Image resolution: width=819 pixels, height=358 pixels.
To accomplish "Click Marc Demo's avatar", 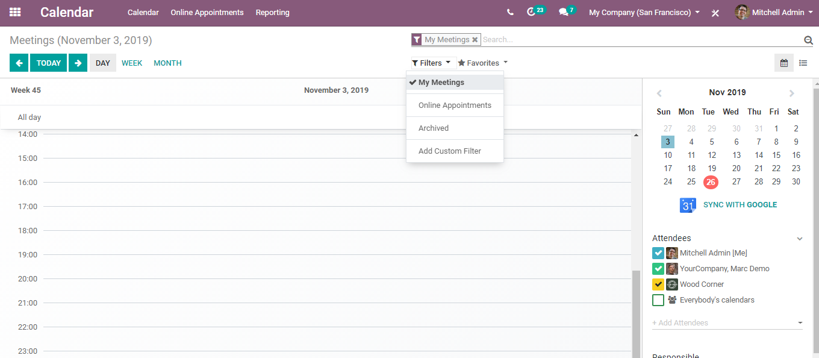I will point(672,269).
